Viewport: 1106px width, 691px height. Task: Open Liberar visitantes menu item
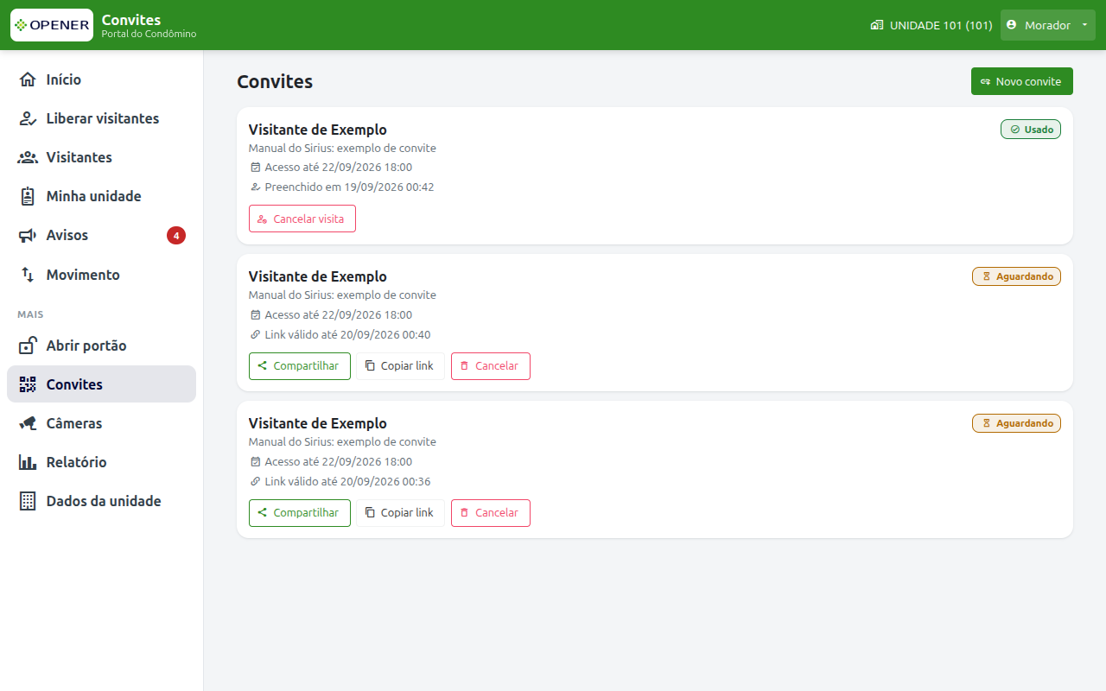pos(101,118)
